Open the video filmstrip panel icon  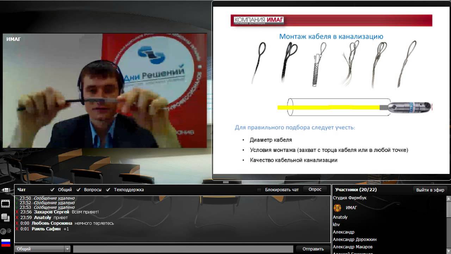5,204
